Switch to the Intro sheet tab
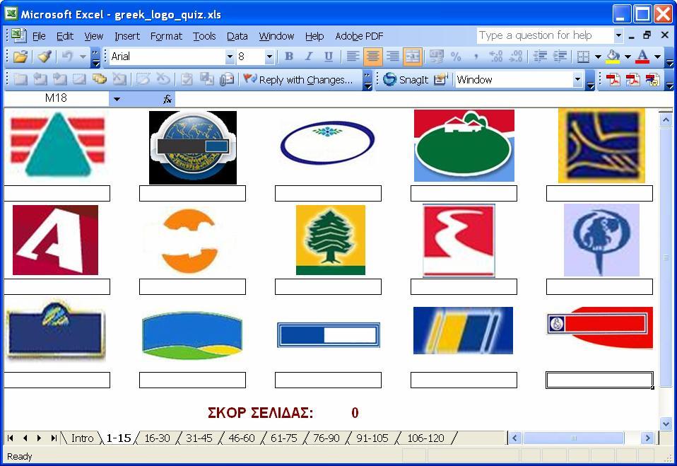 [x=82, y=438]
